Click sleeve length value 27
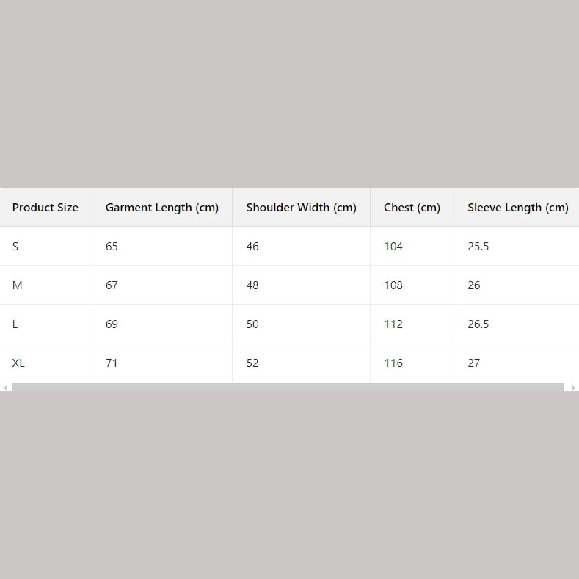The image size is (579, 579). pos(474,363)
